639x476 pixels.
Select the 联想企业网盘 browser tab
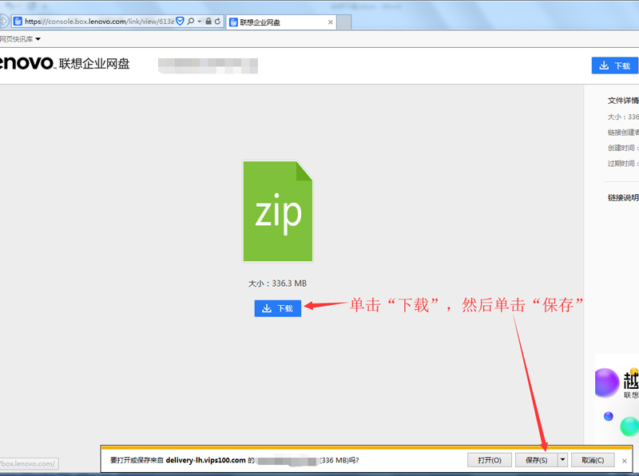point(276,22)
